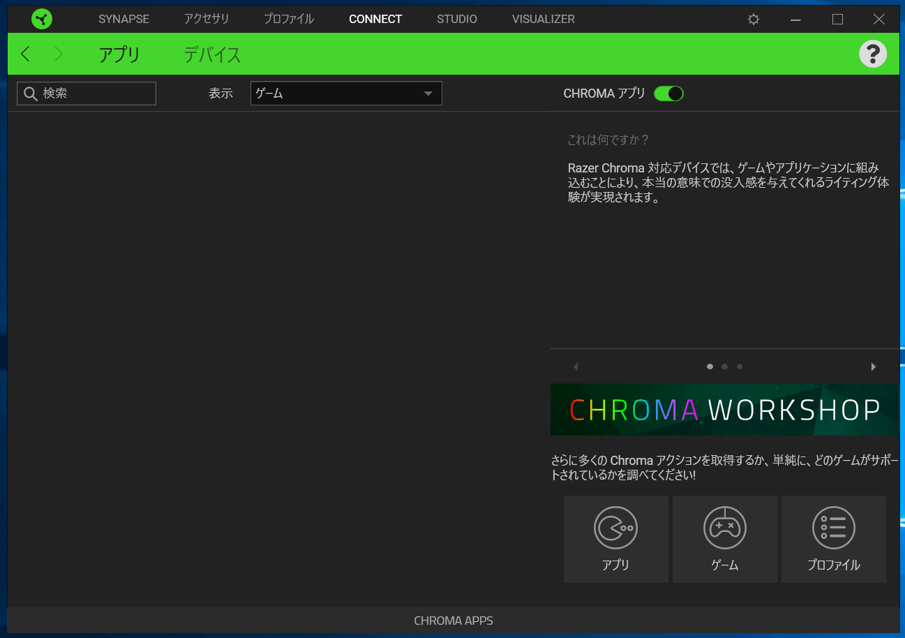Open the アプリ Pac-Man workshop tile
This screenshot has width=905, height=638.
616,539
